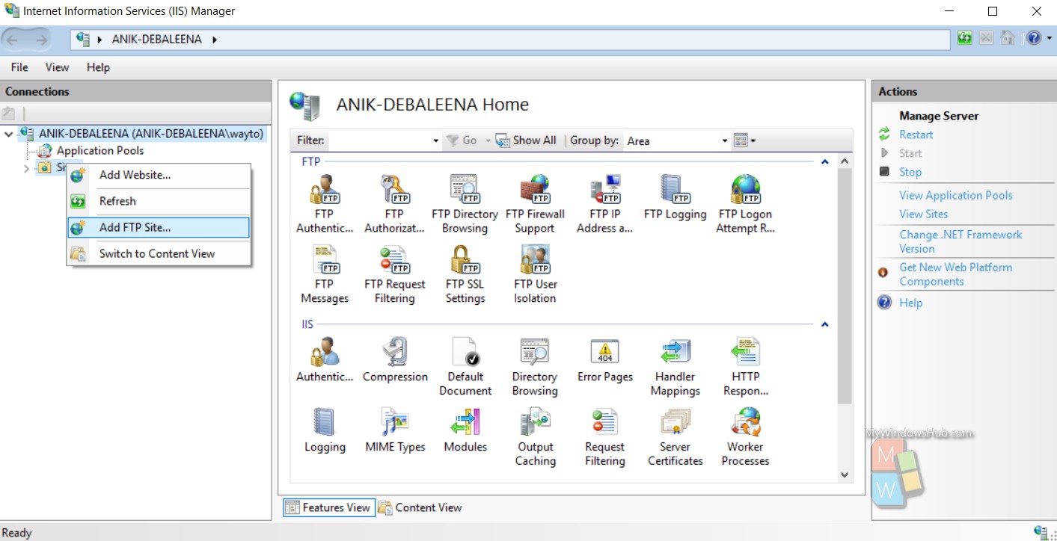Click Get New Web Platform Components
1057x541 pixels.
pyautogui.click(x=955, y=274)
